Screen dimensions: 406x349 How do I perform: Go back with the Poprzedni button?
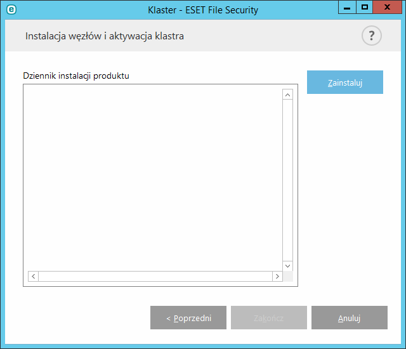(x=188, y=318)
